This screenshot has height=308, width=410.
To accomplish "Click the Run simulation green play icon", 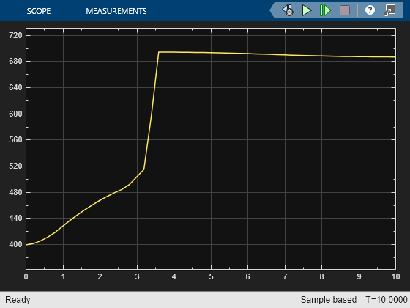I will coord(307,10).
